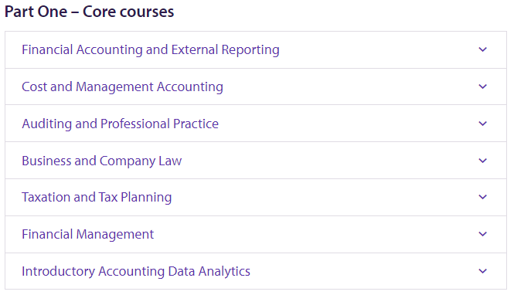
Task: Expand the Business and Company Law accordion panel
Action: [x=256, y=161]
